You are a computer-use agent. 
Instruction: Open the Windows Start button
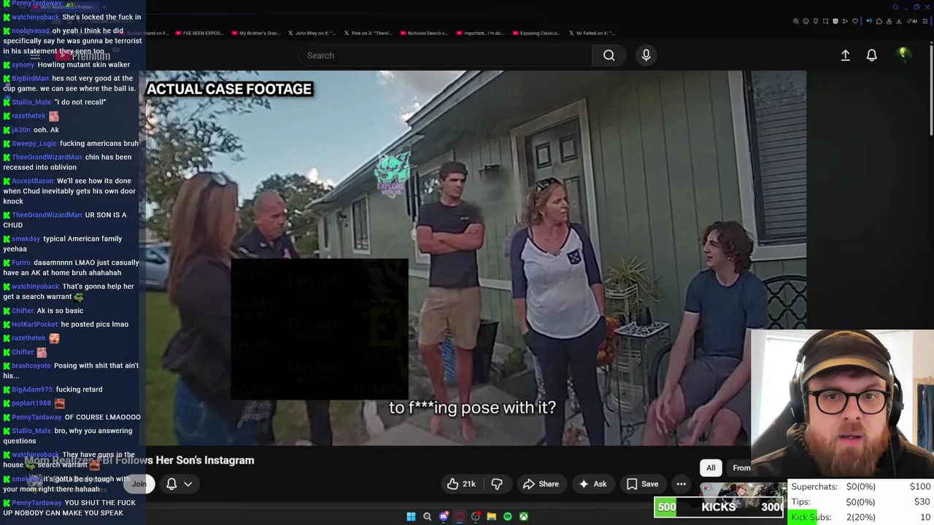[x=411, y=516]
